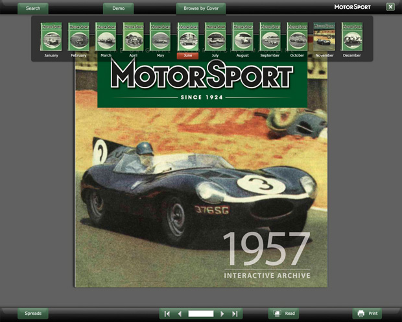Select the April issue cover thumbnail
Screen dimensions: 402x322
(x=133, y=36)
